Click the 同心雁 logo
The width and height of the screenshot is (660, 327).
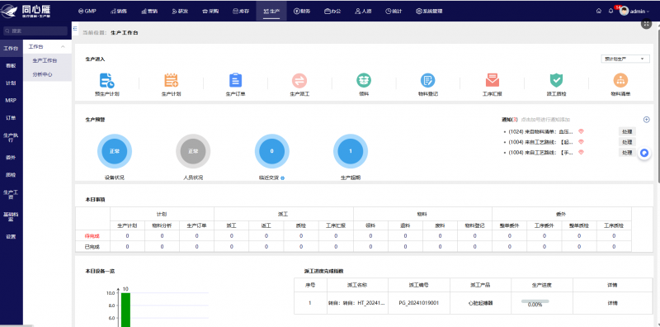click(26, 11)
